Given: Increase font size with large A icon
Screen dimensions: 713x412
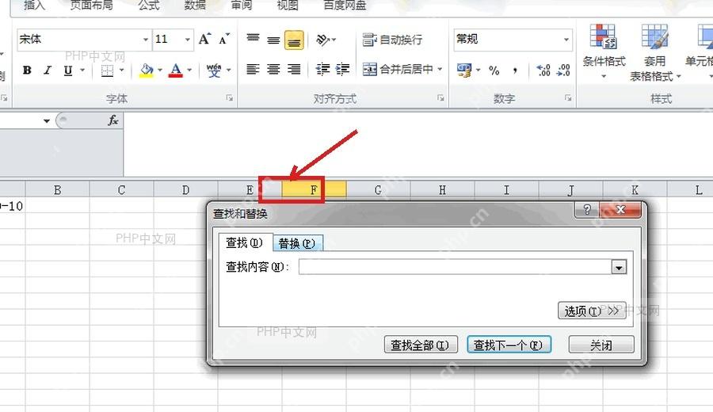Looking at the screenshot, I should 204,39.
